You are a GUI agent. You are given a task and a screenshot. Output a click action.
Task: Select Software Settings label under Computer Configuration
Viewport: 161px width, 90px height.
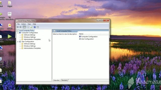tap(29, 35)
